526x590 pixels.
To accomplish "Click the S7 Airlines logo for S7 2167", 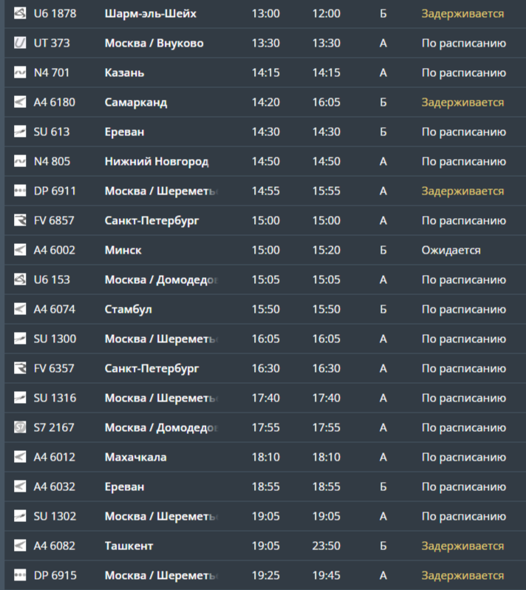I will [20, 427].
